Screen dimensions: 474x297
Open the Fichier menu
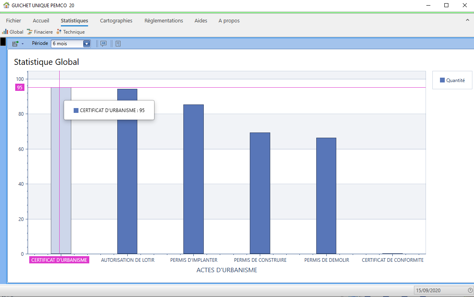pyautogui.click(x=14, y=20)
